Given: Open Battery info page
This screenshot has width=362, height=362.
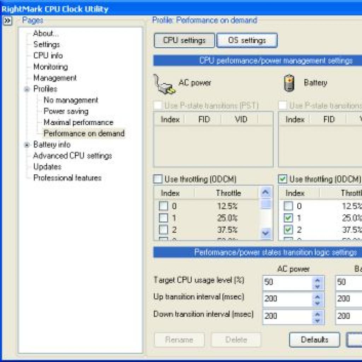Looking at the screenshot, I should pyautogui.click(x=52, y=145).
